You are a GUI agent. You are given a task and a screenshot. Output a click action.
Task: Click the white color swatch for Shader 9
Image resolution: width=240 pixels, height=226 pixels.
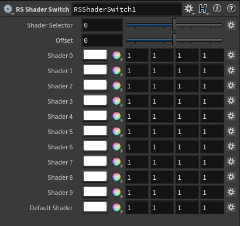click(95, 192)
